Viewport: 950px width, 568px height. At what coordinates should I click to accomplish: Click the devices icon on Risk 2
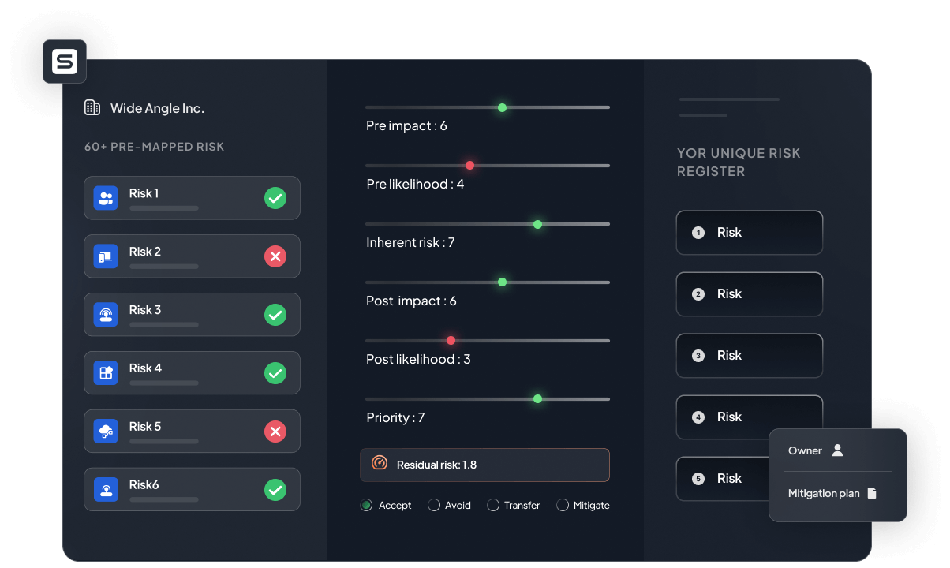pos(106,256)
